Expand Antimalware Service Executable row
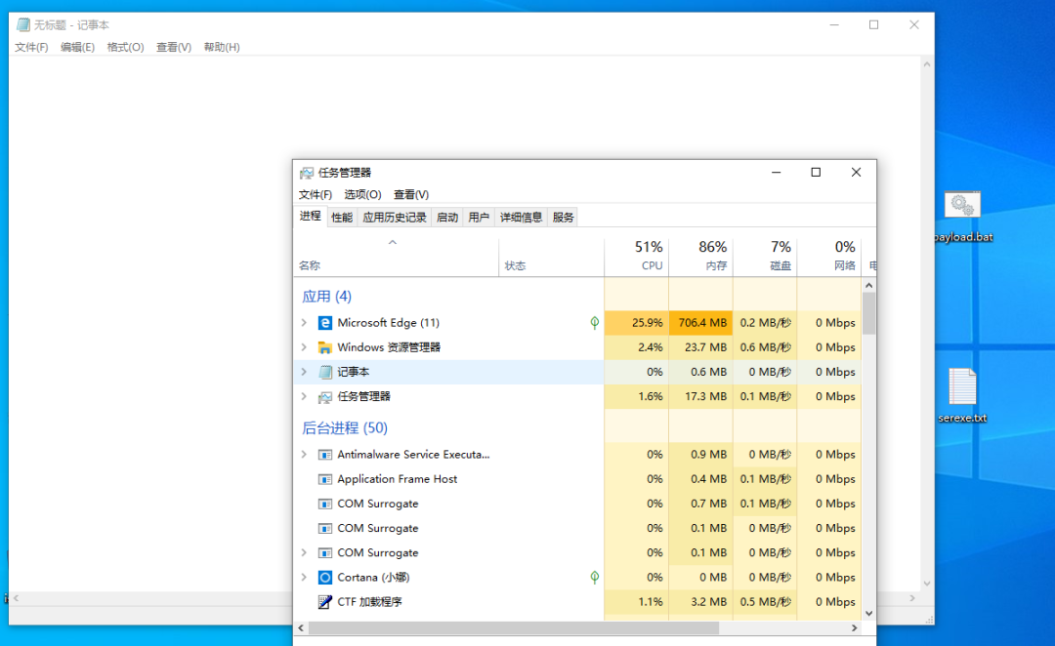 click(x=304, y=455)
